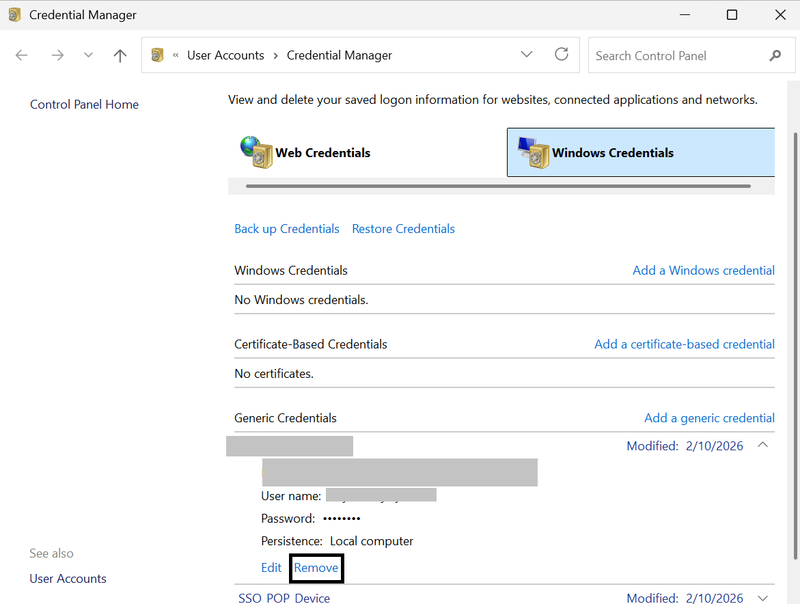Add a certificate-based credential
800x604 pixels.
pyautogui.click(x=684, y=344)
